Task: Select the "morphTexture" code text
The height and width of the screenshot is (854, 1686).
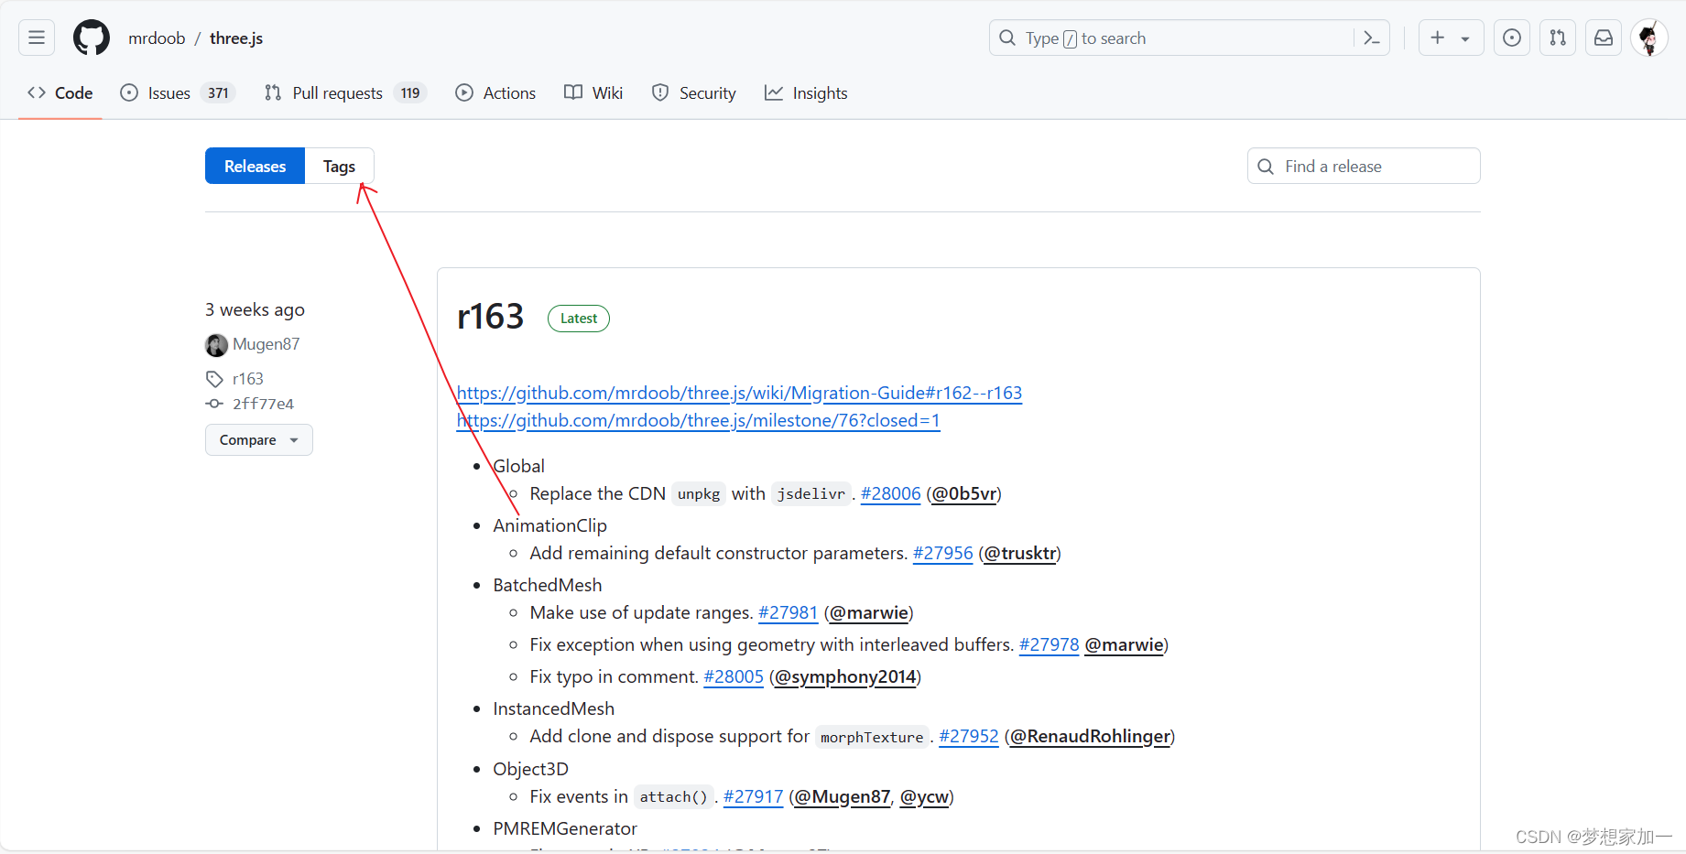Action: (x=872, y=737)
